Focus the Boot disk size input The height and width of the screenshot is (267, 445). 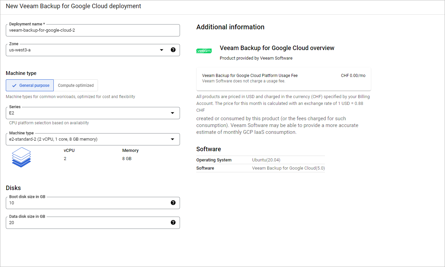pyautogui.click(x=93, y=203)
